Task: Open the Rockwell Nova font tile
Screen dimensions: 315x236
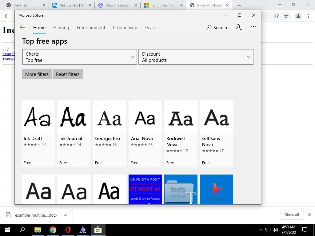Action: (181, 134)
